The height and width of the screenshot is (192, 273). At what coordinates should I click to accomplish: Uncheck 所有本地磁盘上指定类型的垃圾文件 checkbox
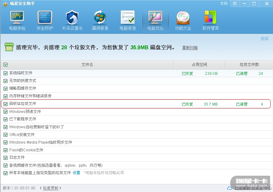click(5, 173)
